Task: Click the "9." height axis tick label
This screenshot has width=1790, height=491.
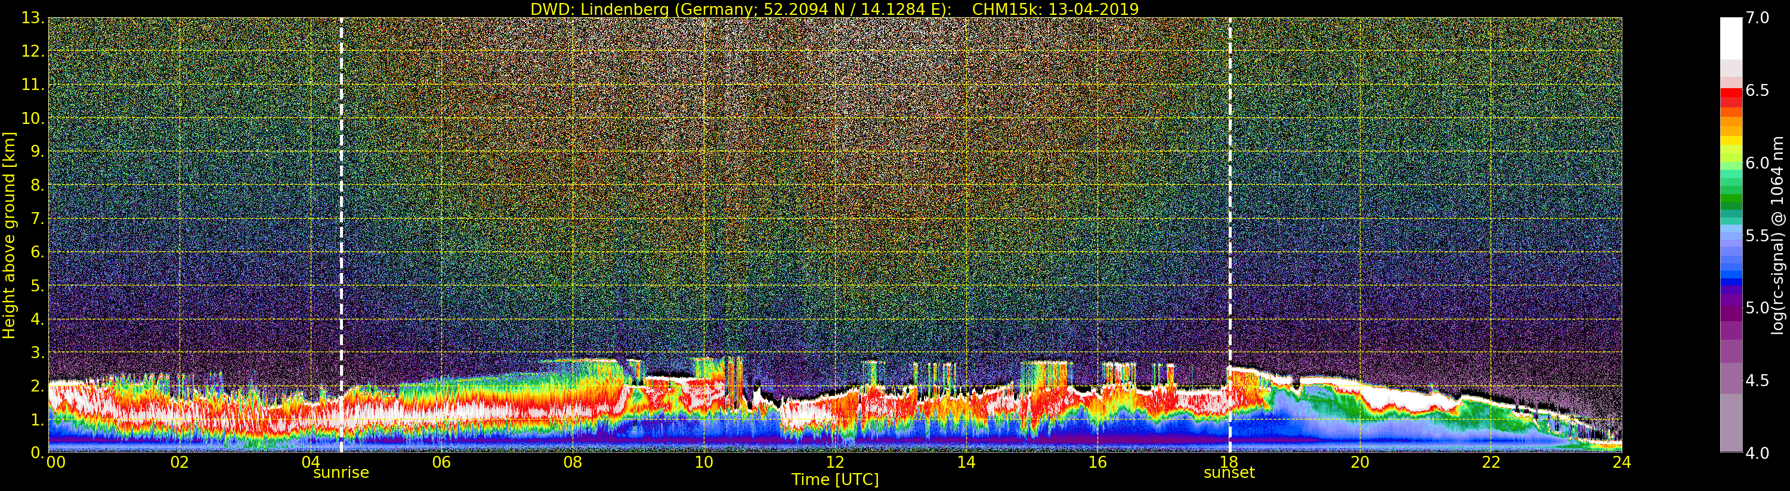Action: pyautogui.click(x=38, y=151)
